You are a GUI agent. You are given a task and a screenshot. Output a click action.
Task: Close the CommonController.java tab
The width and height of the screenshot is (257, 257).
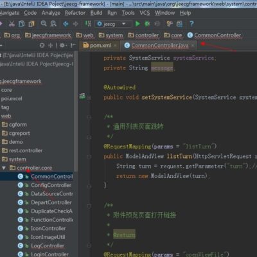[x=193, y=46]
